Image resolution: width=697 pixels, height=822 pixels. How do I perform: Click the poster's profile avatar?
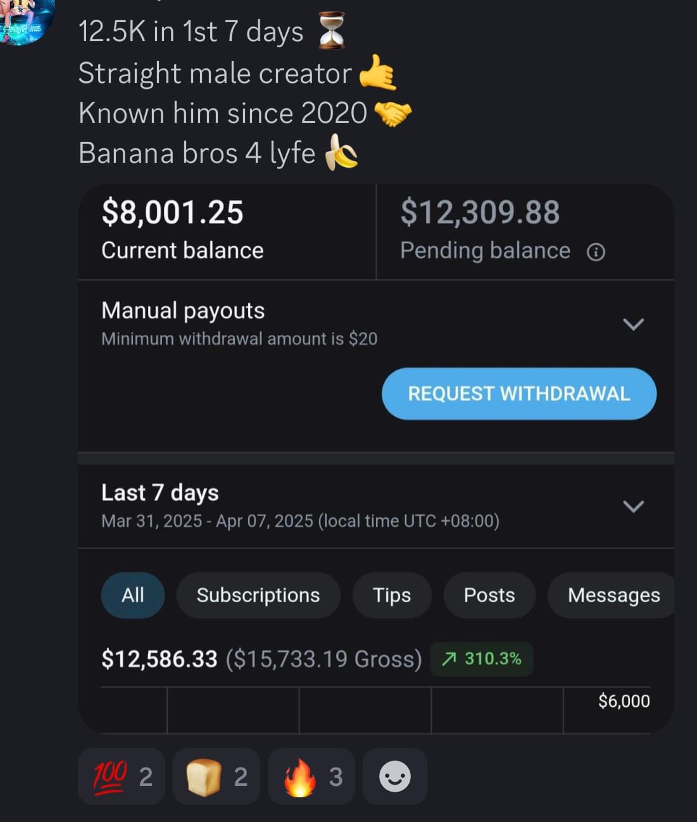click(24, 19)
